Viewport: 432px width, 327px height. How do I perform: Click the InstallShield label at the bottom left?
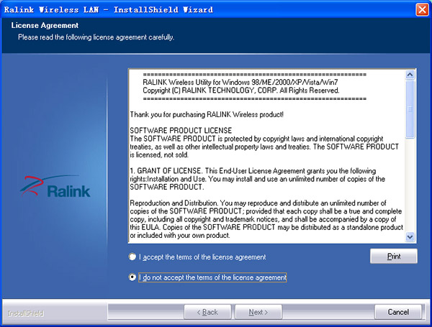(x=25, y=313)
